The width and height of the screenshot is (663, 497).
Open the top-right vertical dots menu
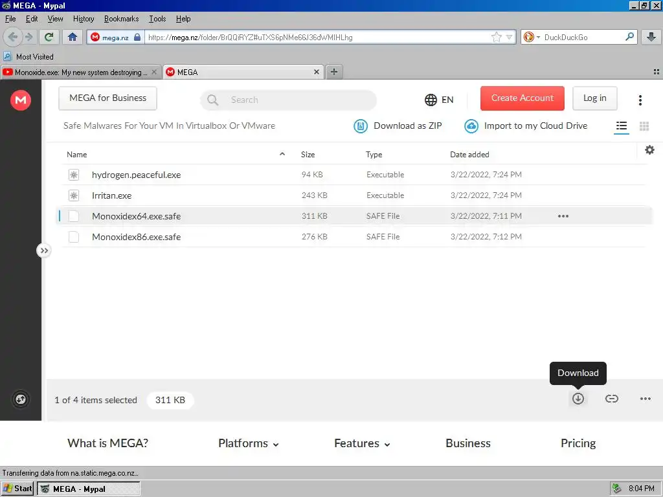coord(640,100)
